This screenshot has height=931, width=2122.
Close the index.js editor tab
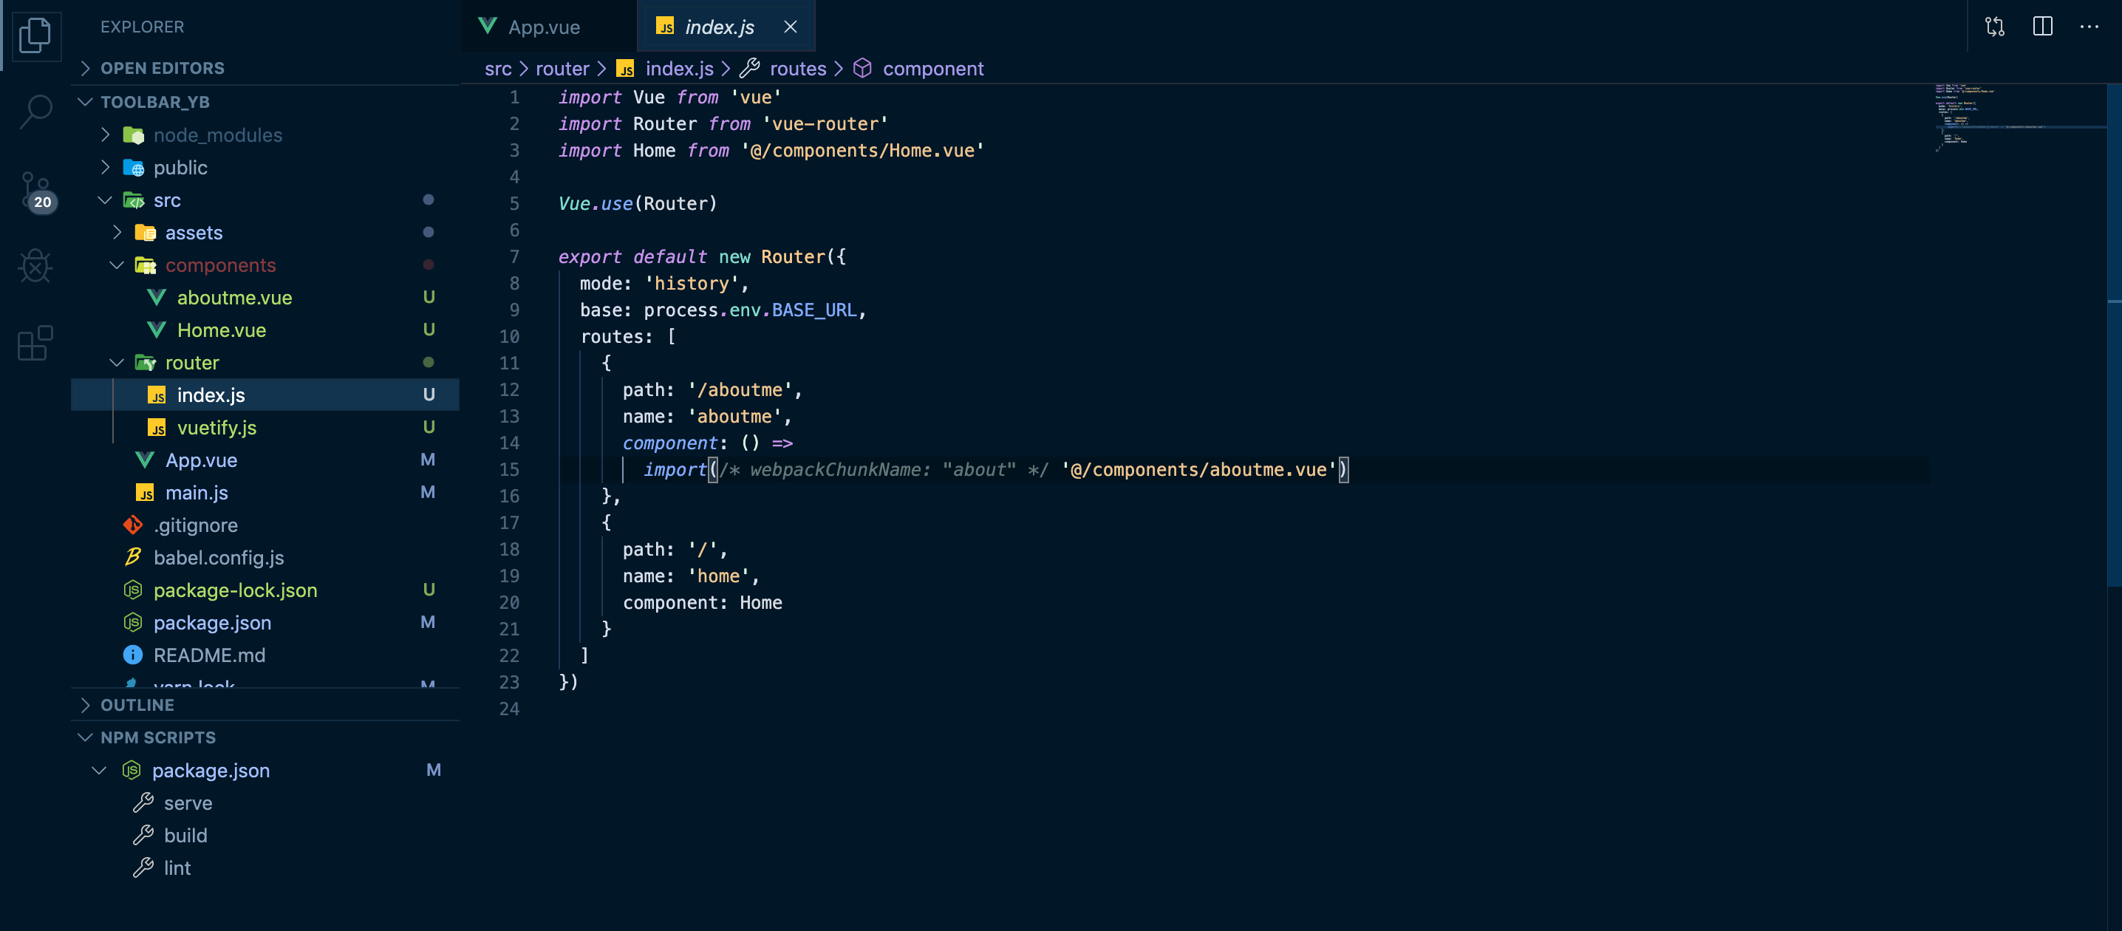point(790,27)
